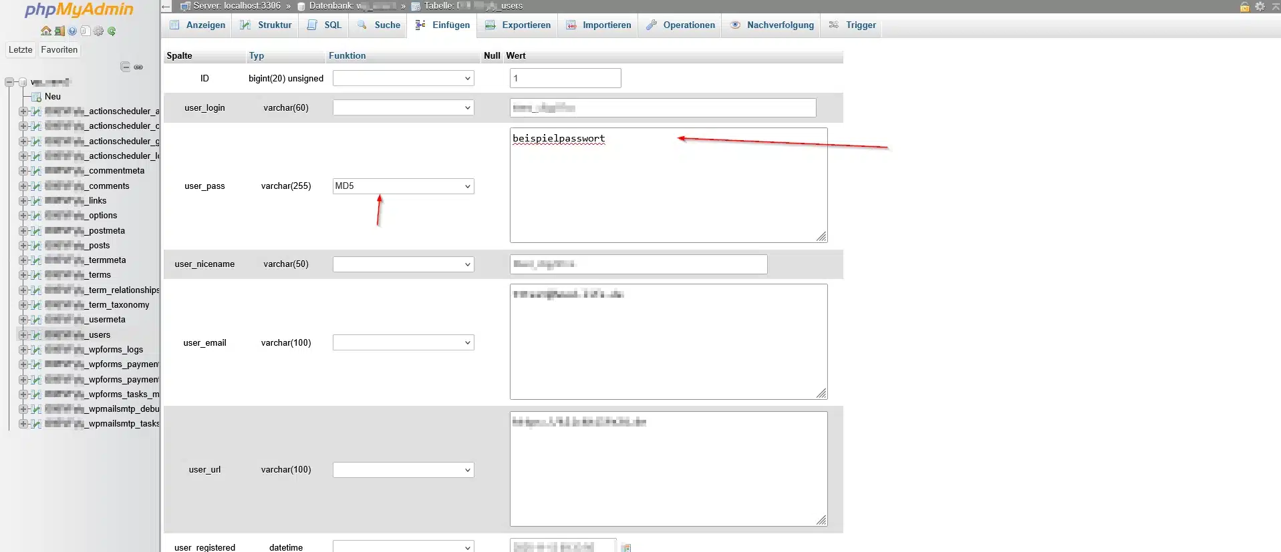
Task: Open the MySQL docs pages icon
Action: coord(85,31)
